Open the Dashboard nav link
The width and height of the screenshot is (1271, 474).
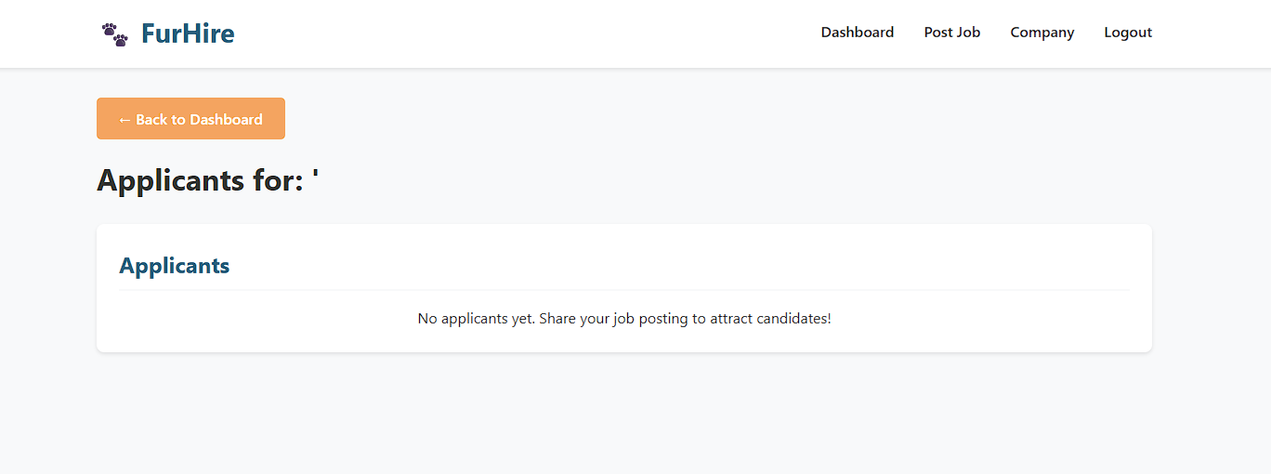tap(857, 33)
